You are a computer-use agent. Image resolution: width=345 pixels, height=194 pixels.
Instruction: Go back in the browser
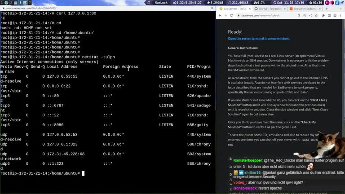click(x=220, y=16)
